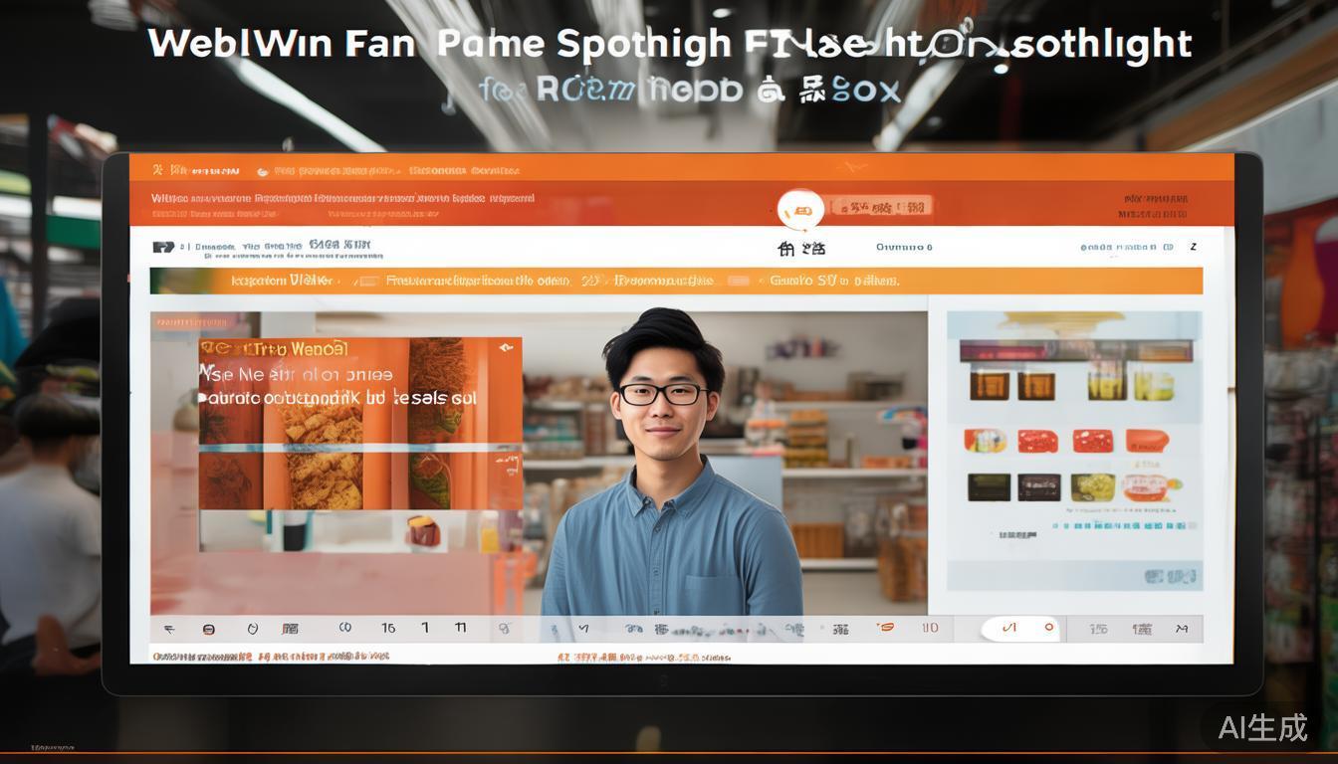Click the last icon in bottom toolbar
This screenshot has width=1338, height=764.
(1182, 629)
